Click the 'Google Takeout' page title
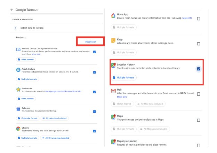The image size is (217, 153). tap(26, 10)
